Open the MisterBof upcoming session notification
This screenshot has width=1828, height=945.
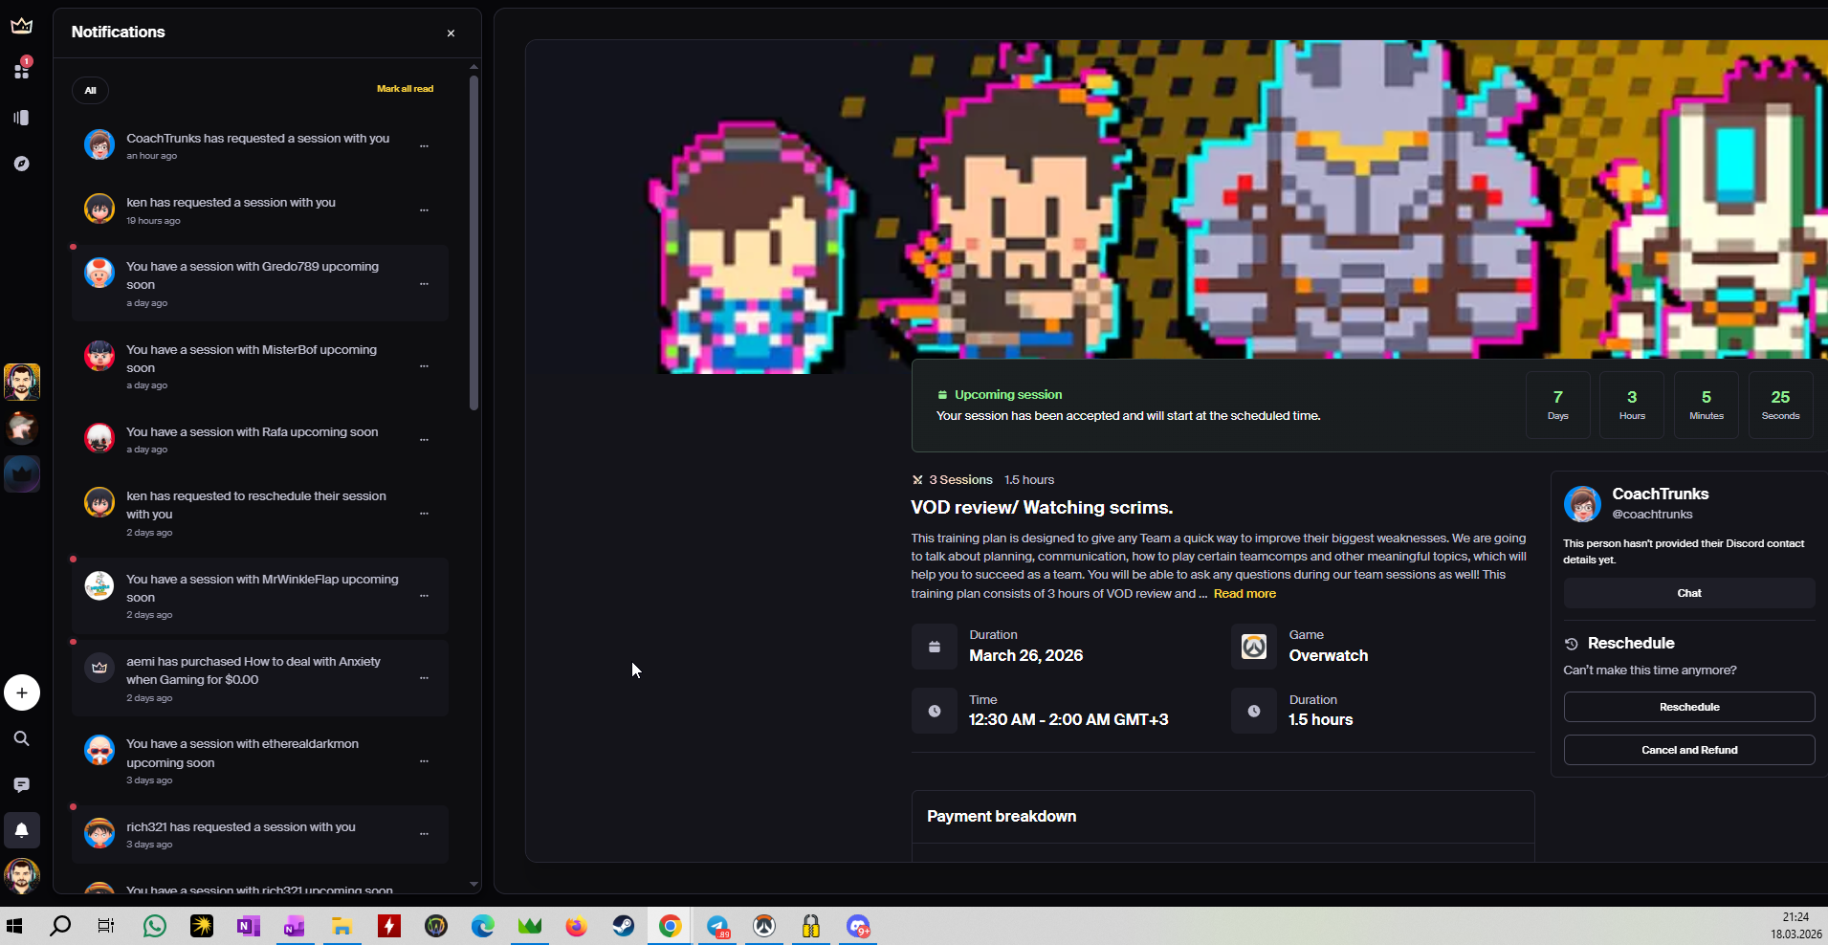(x=260, y=366)
